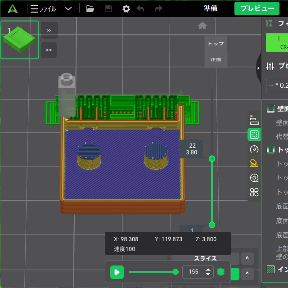The height and width of the screenshot is (288, 288).
Task: Collapse the right panel with the side arrow
Action: (258, 68)
